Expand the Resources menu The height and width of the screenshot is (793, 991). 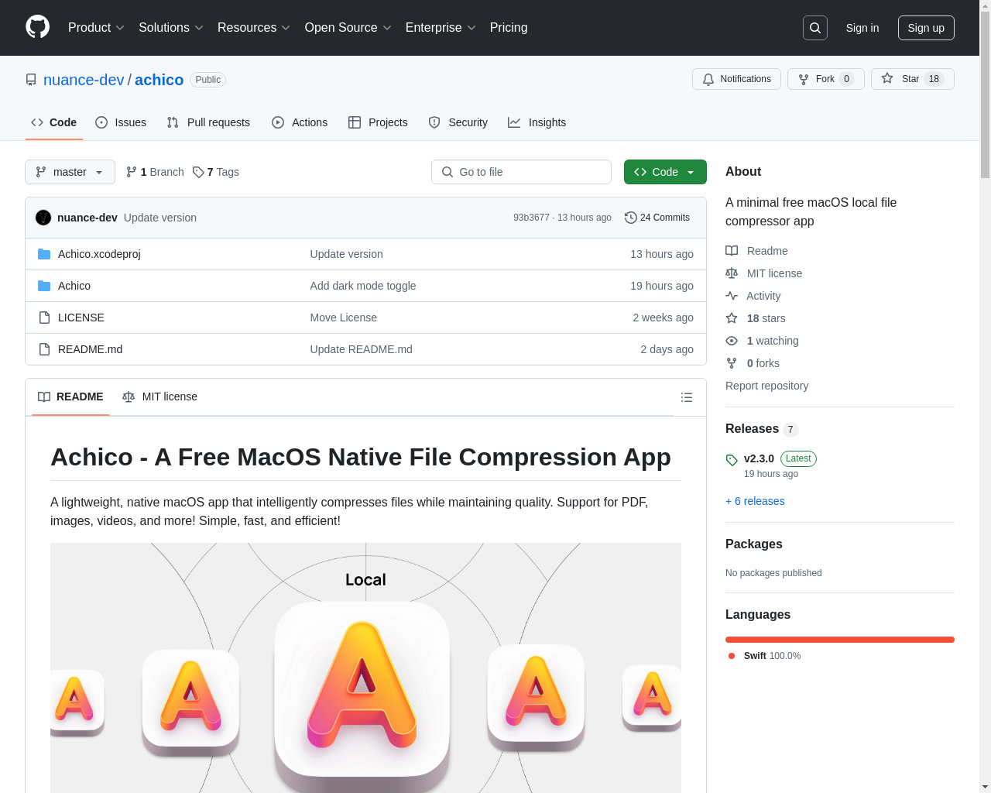254,28
